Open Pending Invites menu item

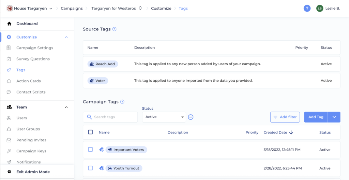(31, 140)
